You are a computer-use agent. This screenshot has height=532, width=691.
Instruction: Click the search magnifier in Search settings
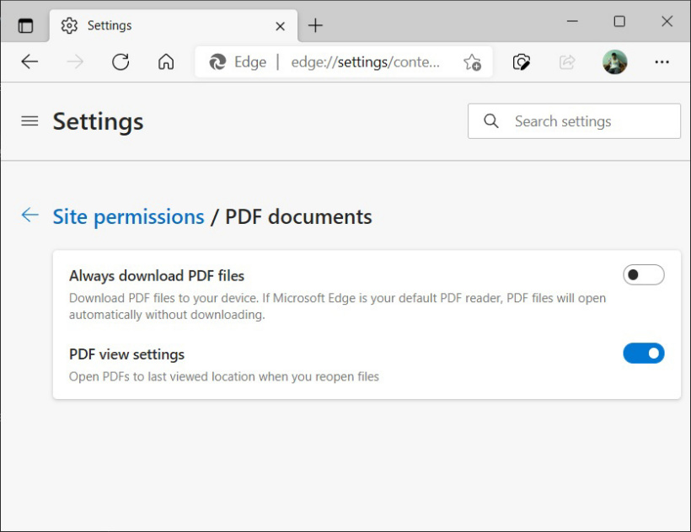[490, 120]
